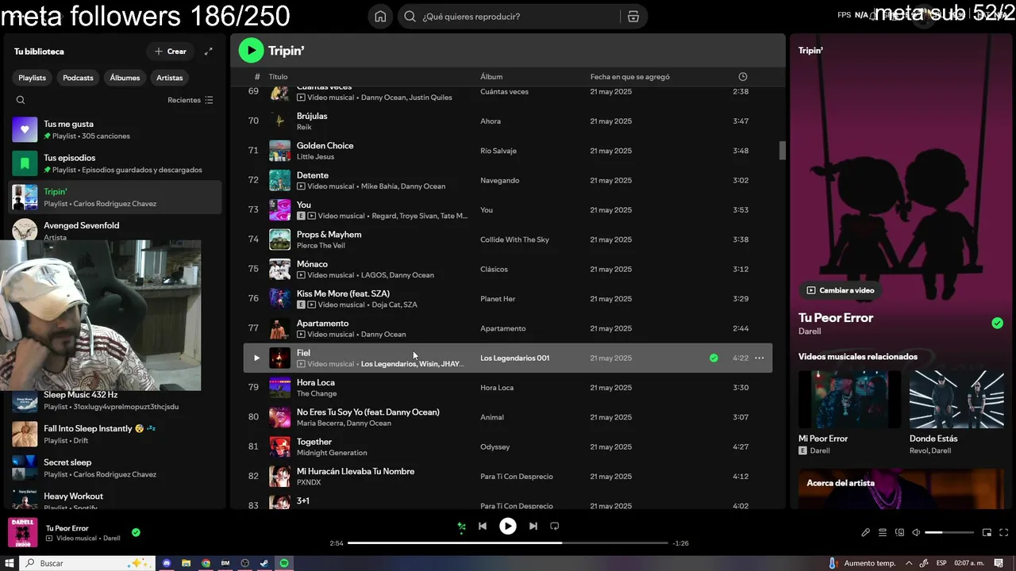Open connect to a device

899,533
